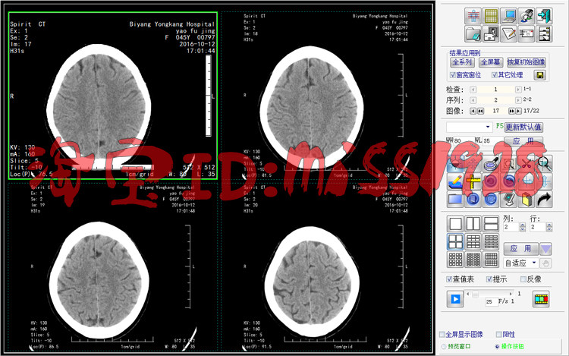The height and width of the screenshot is (356, 569).
Task: Choose the two-row stacked layout
Action: click(491, 224)
